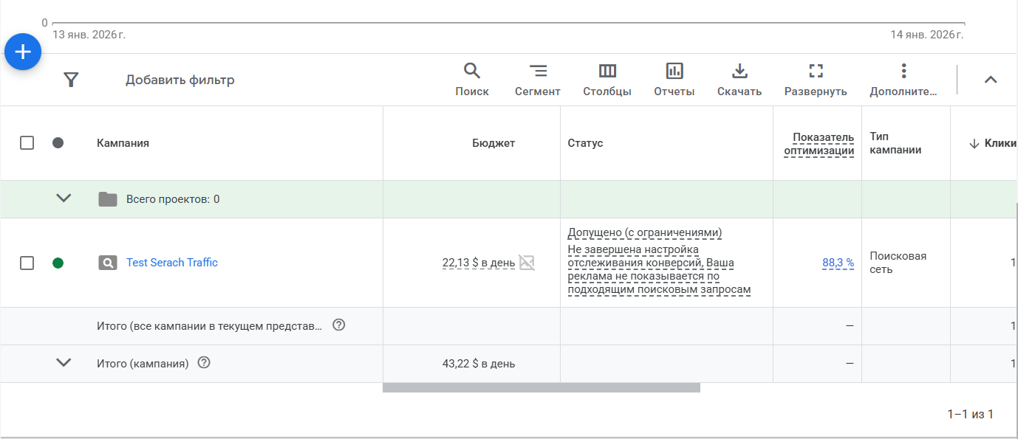Open 88,3 % optimization score link
This screenshot has height=439, width=1018.
pyautogui.click(x=838, y=263)
